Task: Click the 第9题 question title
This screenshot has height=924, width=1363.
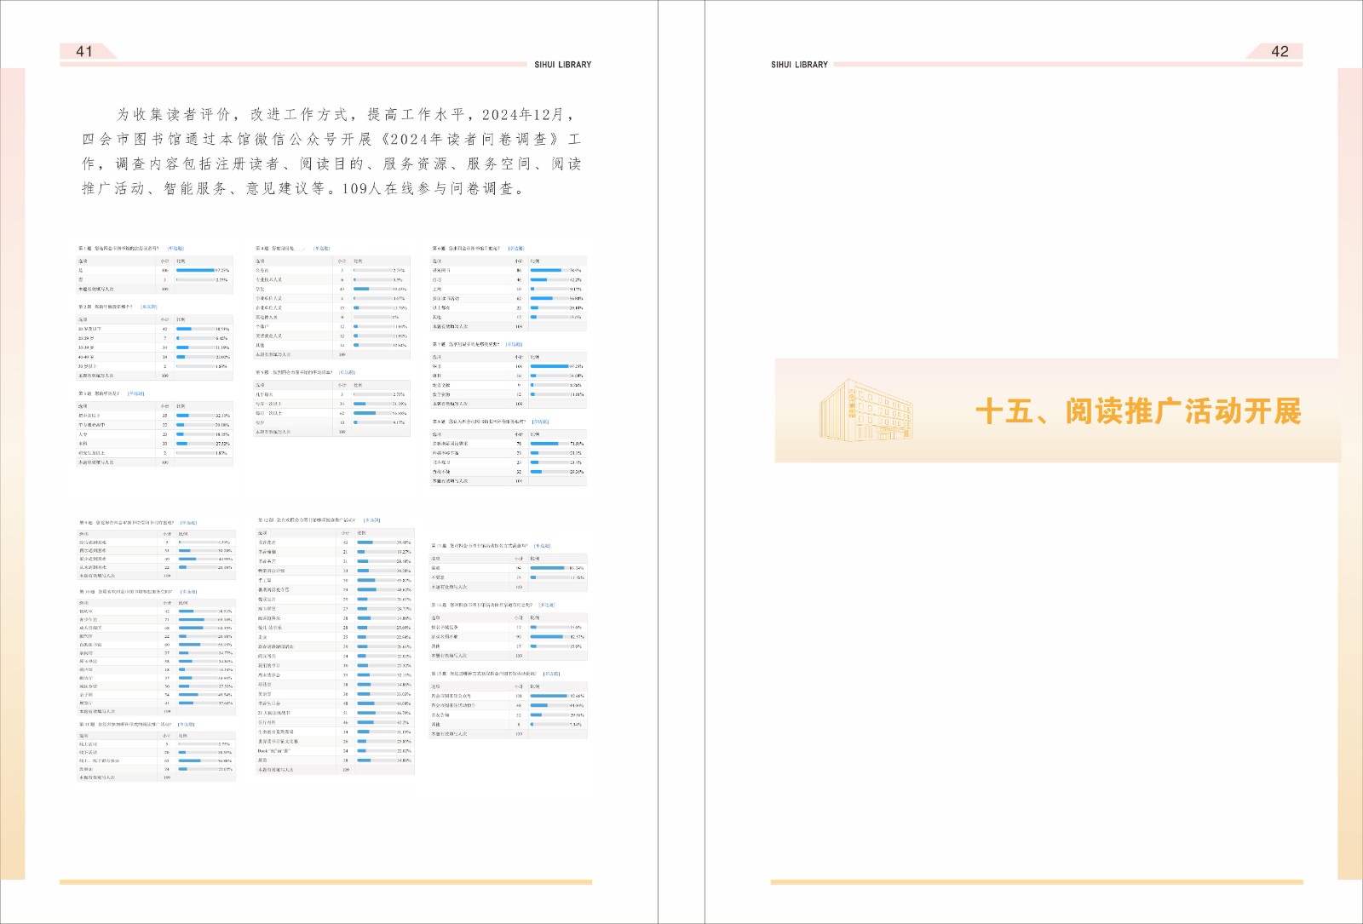Action: click(127, 523)
